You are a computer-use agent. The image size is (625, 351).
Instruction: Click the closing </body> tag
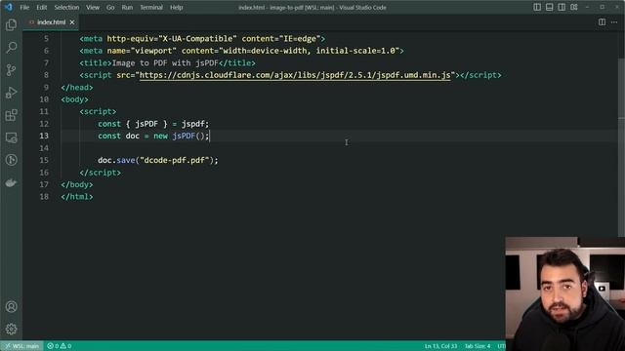coord(77,184)
